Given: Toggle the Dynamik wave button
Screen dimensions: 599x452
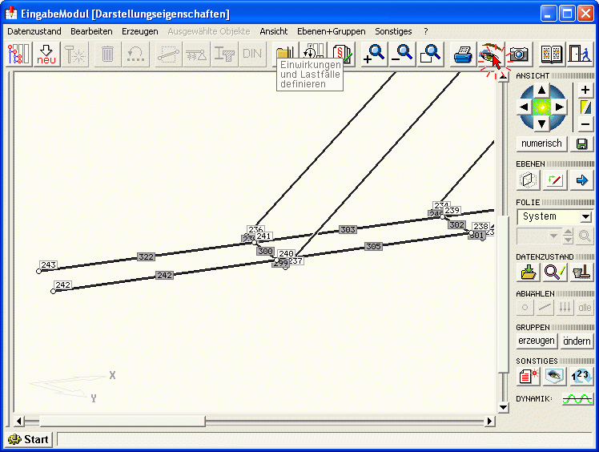Looking at the screenshot, I should [577, 398].
